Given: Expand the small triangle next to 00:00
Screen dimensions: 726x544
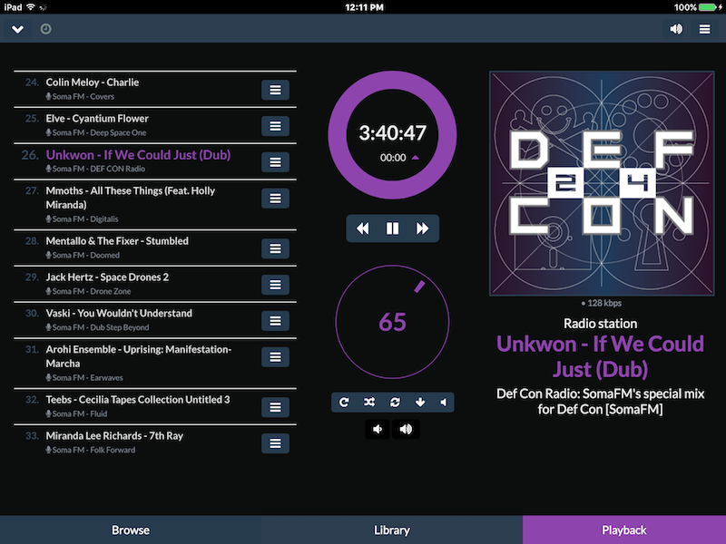Looking at the screenshot, I should [x=416, y=158].
